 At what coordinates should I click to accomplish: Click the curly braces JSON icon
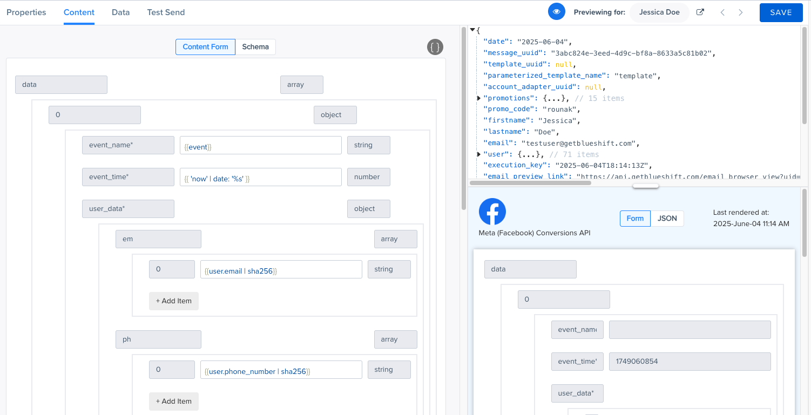pos(435,47)
